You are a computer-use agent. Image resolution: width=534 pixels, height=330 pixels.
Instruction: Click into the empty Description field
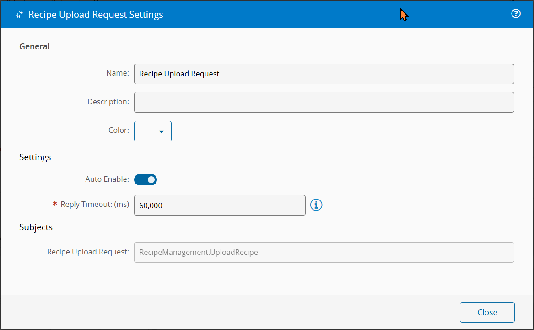coord(324,102)
